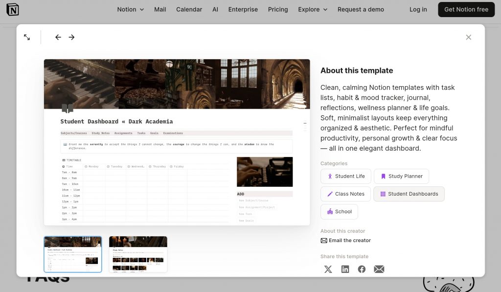Select the Study Planner category tag

click(401, 176)
